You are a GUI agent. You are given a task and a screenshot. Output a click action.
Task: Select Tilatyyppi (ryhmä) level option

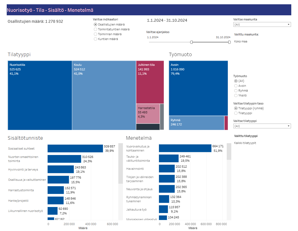236,108
